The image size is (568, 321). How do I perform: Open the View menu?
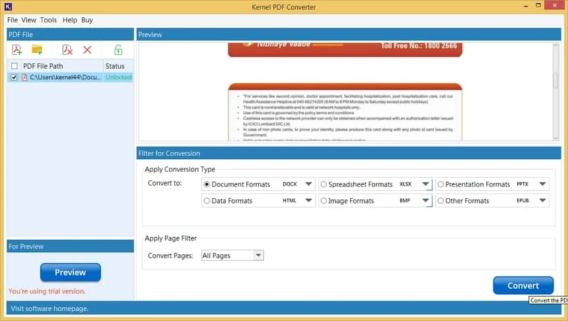[28, 20]
